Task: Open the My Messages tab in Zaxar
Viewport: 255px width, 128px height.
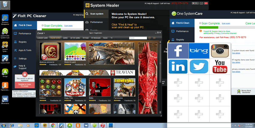Action: click(95, 38)
